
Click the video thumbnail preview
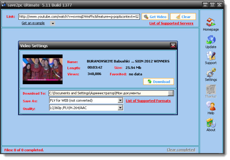[43, 69]
